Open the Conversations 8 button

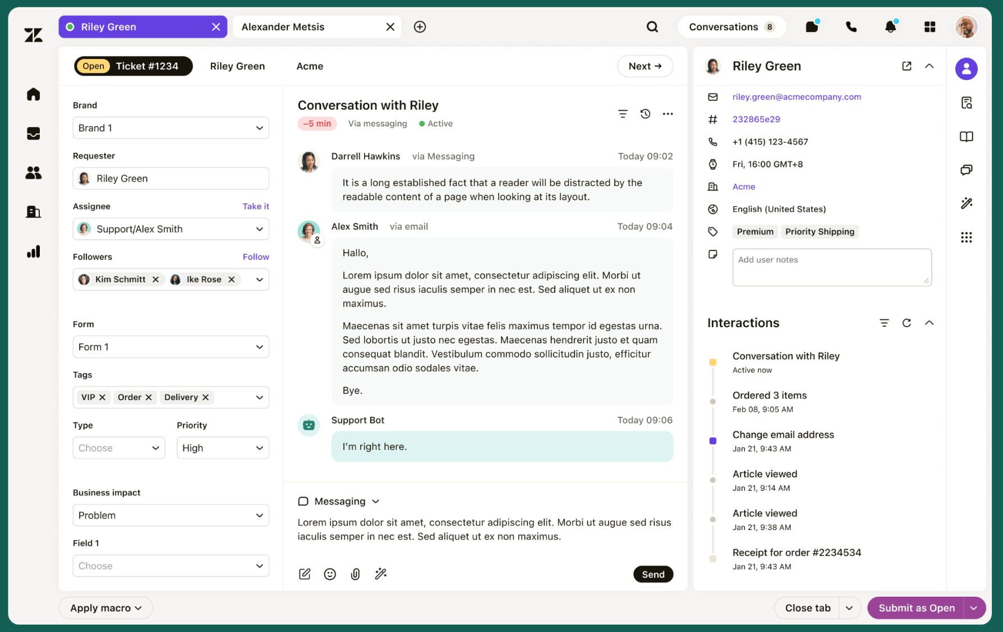click(x=731, y=27)
